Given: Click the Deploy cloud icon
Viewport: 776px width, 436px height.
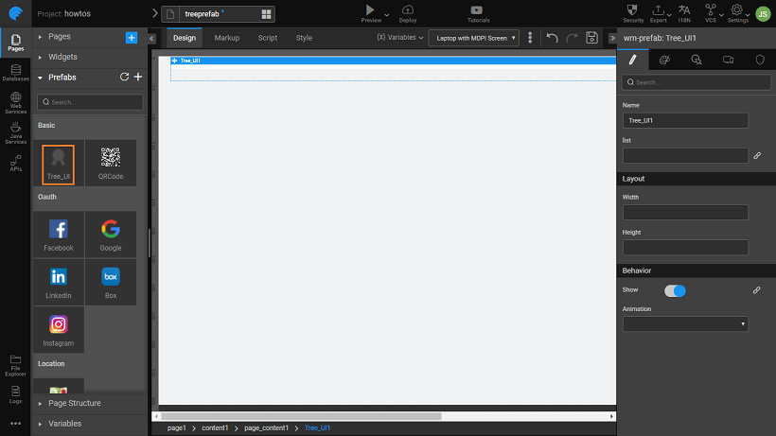Looking at the screenshot, I should click(407, 9).
